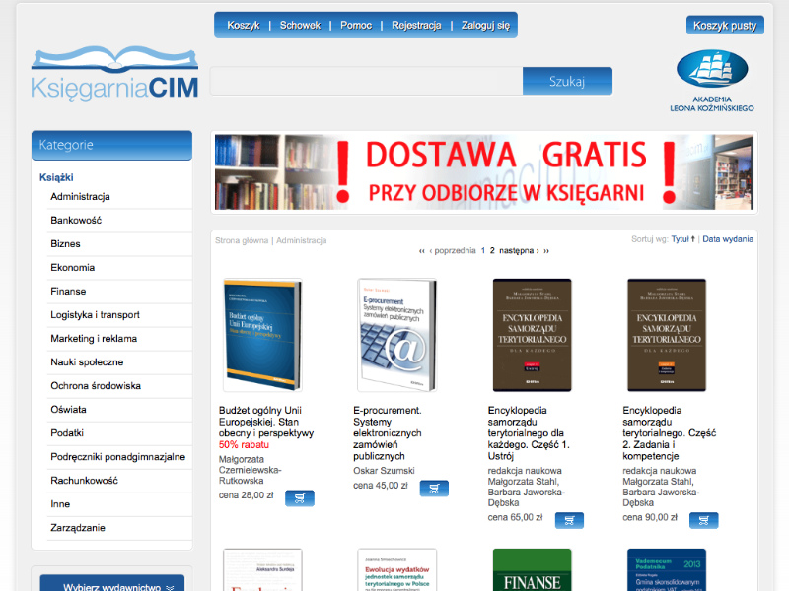Sort books by Data wydania
Screen dimensions: 789x591
[728, 239]
